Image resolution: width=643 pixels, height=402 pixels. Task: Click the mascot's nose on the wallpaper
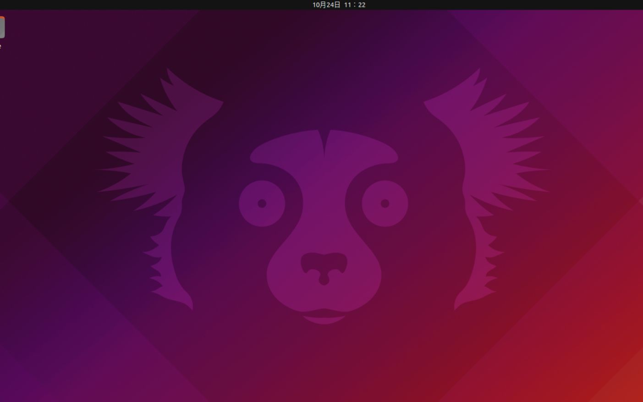(324, 267)
